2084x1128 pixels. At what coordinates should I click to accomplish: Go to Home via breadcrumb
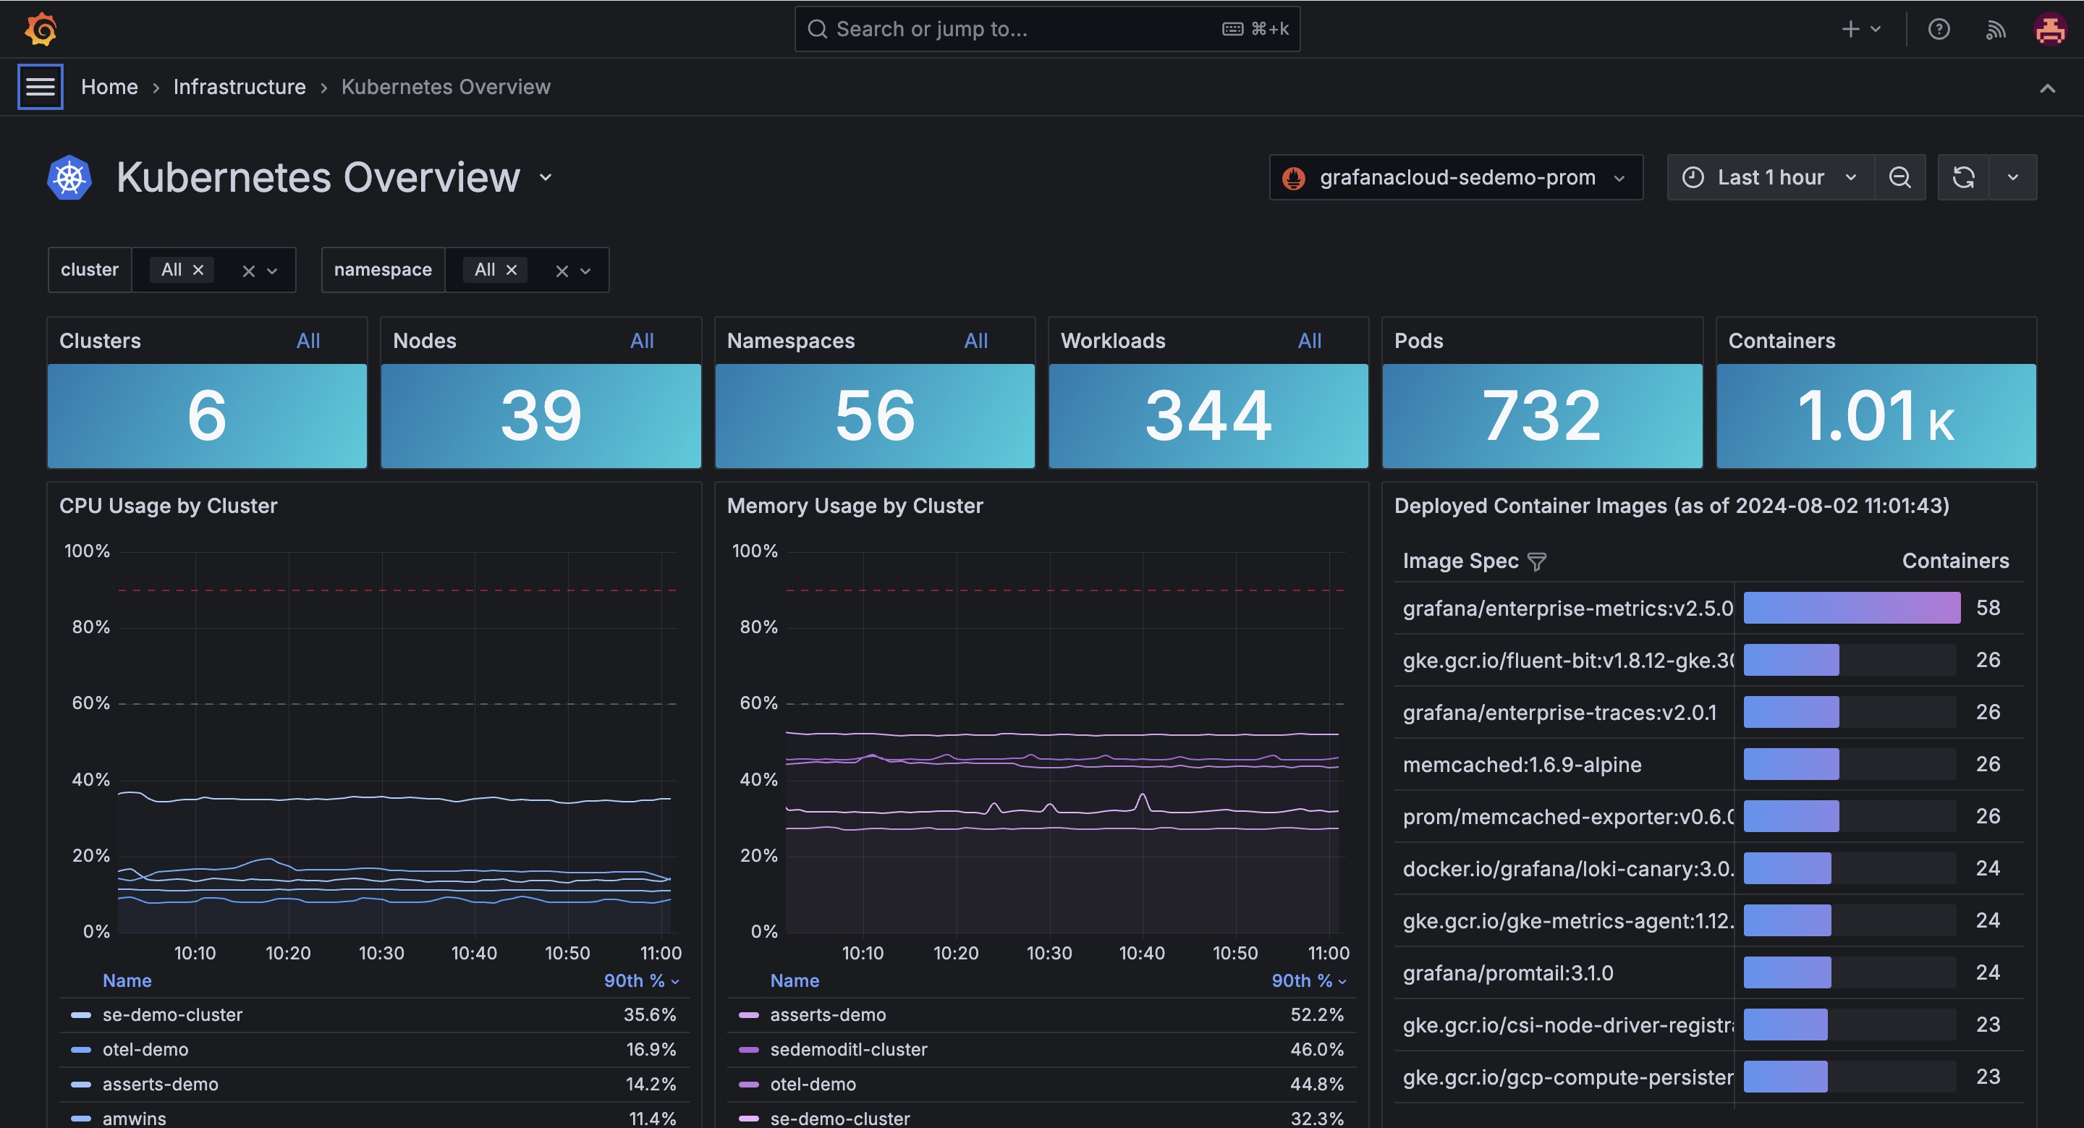pos(109,87)
